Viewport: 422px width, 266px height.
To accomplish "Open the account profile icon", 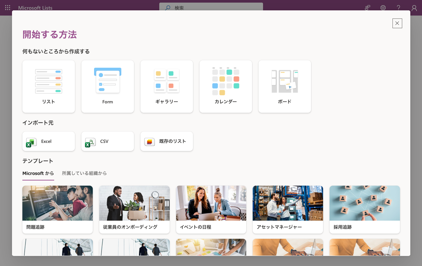I will click(x=414, y=8).
